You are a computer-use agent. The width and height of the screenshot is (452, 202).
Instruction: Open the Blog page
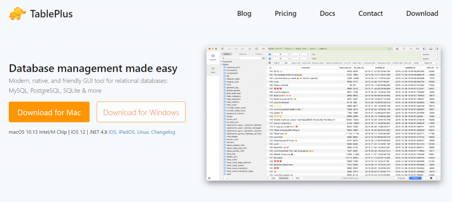[x=244, y=14]
